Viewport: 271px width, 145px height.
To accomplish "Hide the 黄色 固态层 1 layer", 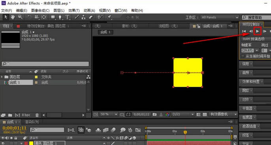I will tap(3, 143).
